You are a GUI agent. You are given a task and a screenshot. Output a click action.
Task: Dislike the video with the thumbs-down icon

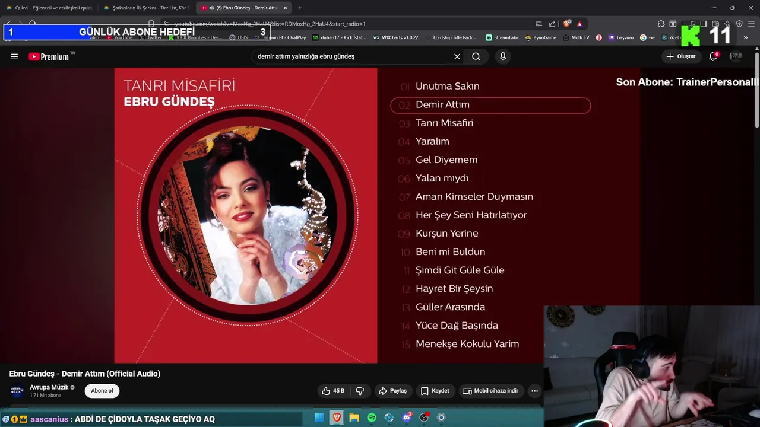360,391
